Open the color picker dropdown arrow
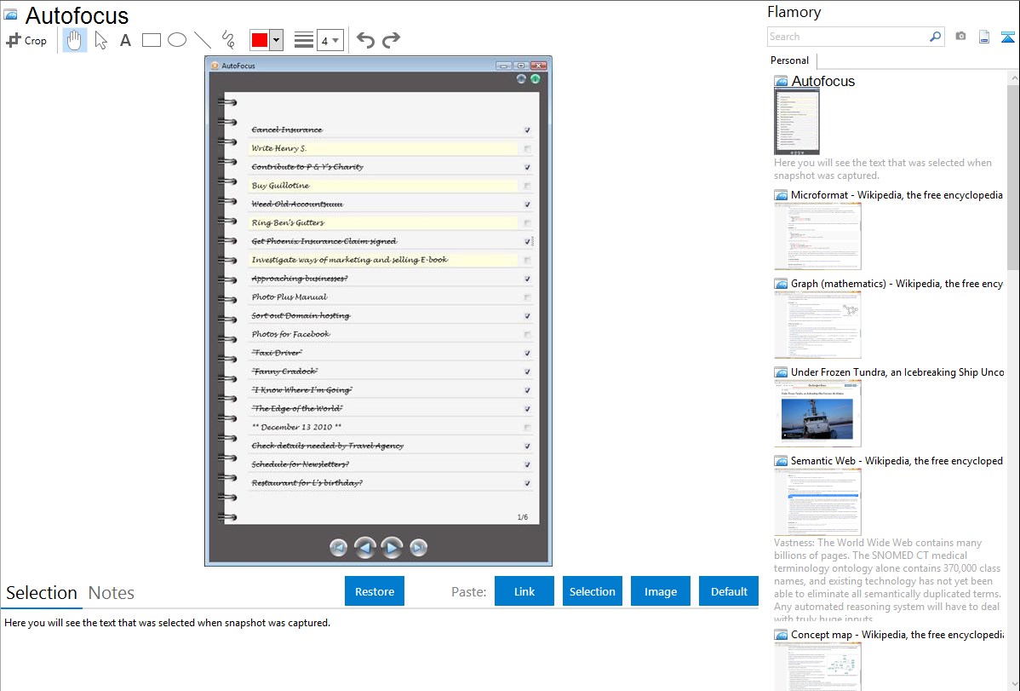 277,40
